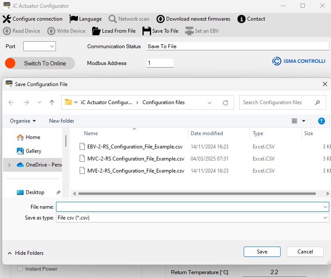Click the help question mark icon

pyautogui.click(x=321, y=121)
